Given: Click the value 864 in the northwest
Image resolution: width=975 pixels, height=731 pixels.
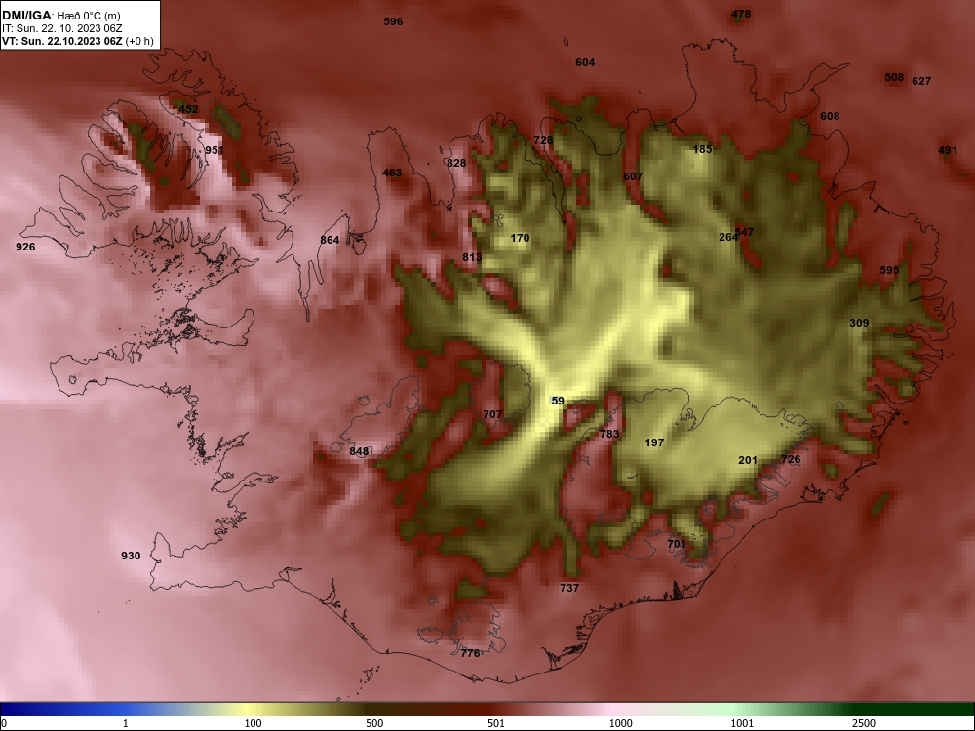Looking at the screenshot, I should point(331,240).
